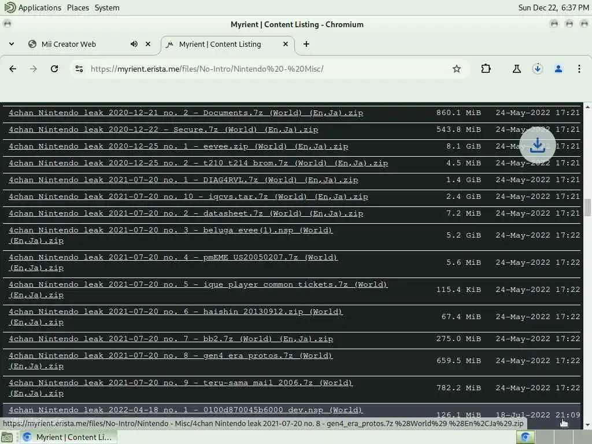The width and height of the screenshot is (592, 444).
Task: Mute the Mii Creator Web tab audio
Action: pyautogui.click(x=134, y=44)
